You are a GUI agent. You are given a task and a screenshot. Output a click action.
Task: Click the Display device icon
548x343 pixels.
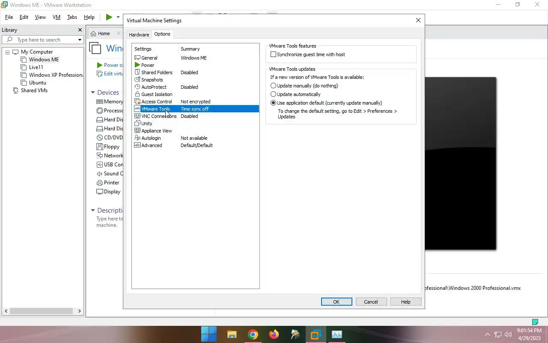pos(100,192)
